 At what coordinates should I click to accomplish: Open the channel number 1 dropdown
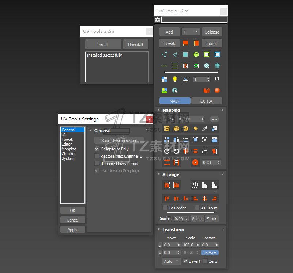click(191, 32)
